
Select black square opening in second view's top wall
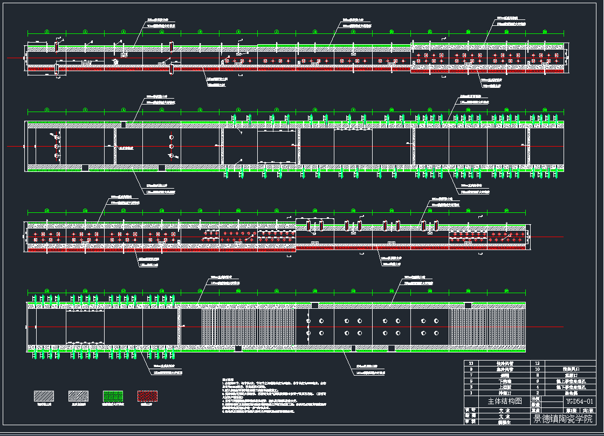coord(123,124)
